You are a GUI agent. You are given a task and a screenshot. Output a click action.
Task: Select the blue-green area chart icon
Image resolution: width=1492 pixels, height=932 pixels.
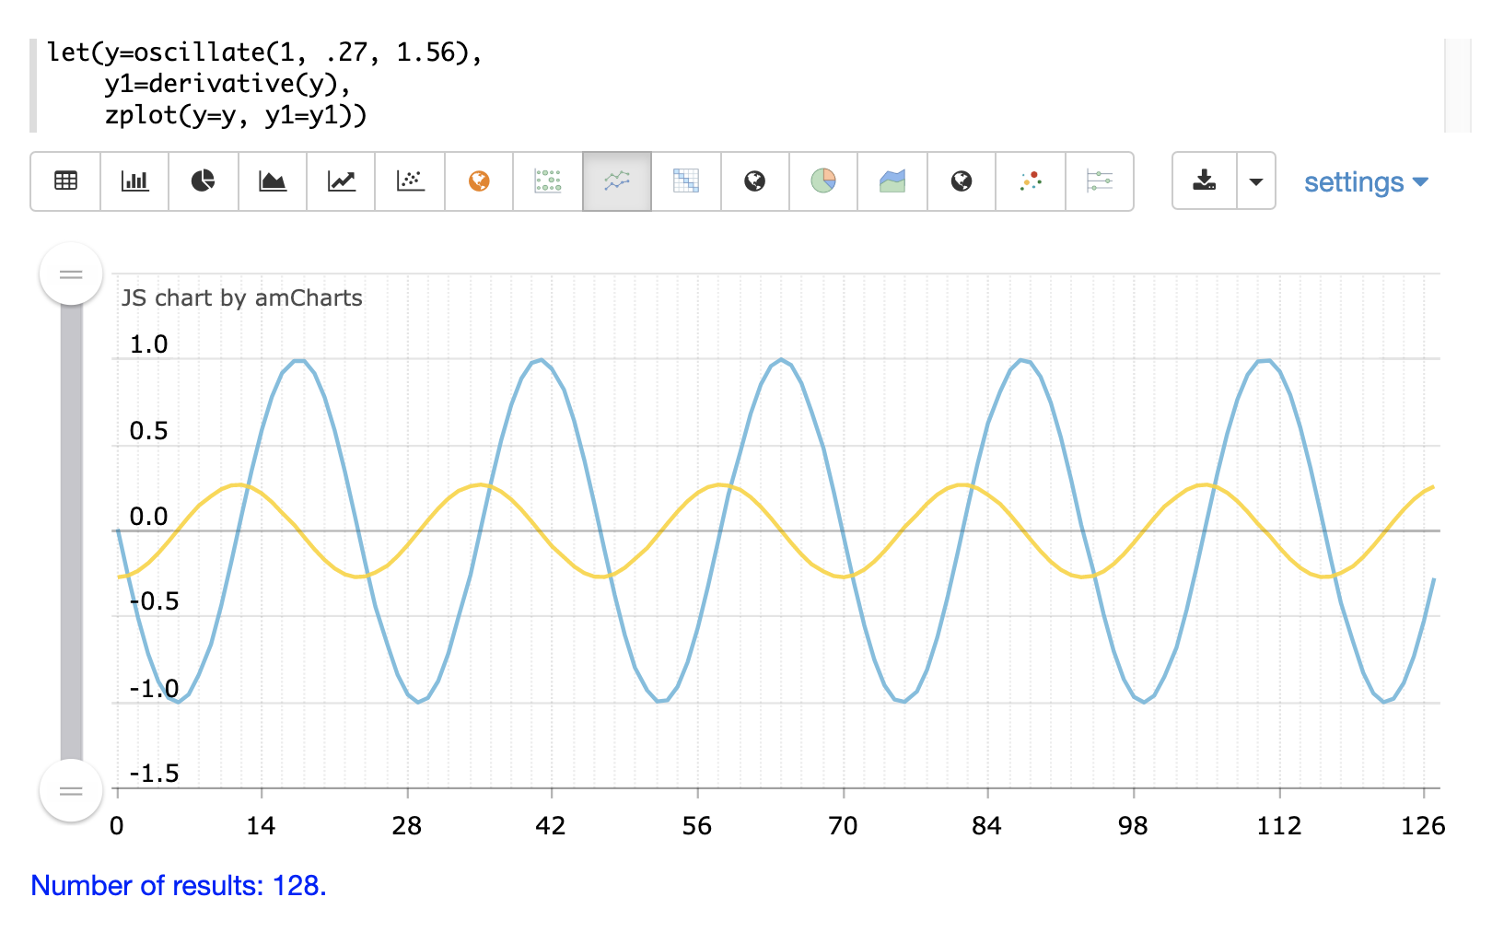[x=892, y=181]
